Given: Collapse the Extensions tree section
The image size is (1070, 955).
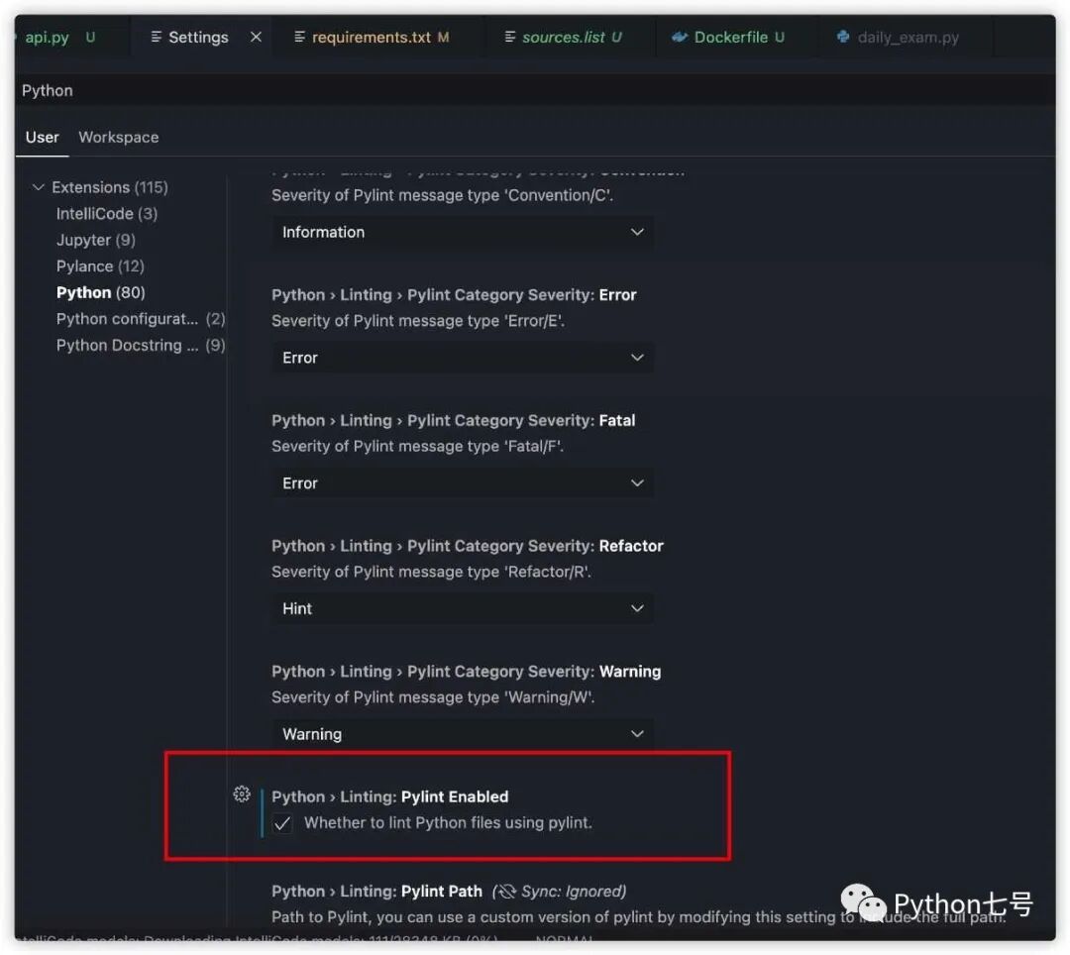Looking at the screenshot, I should [39, 187].
